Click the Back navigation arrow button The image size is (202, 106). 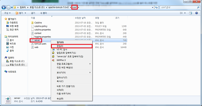(x=4, y=8)
